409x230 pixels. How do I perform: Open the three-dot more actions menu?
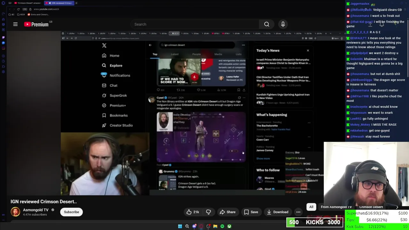298,212
